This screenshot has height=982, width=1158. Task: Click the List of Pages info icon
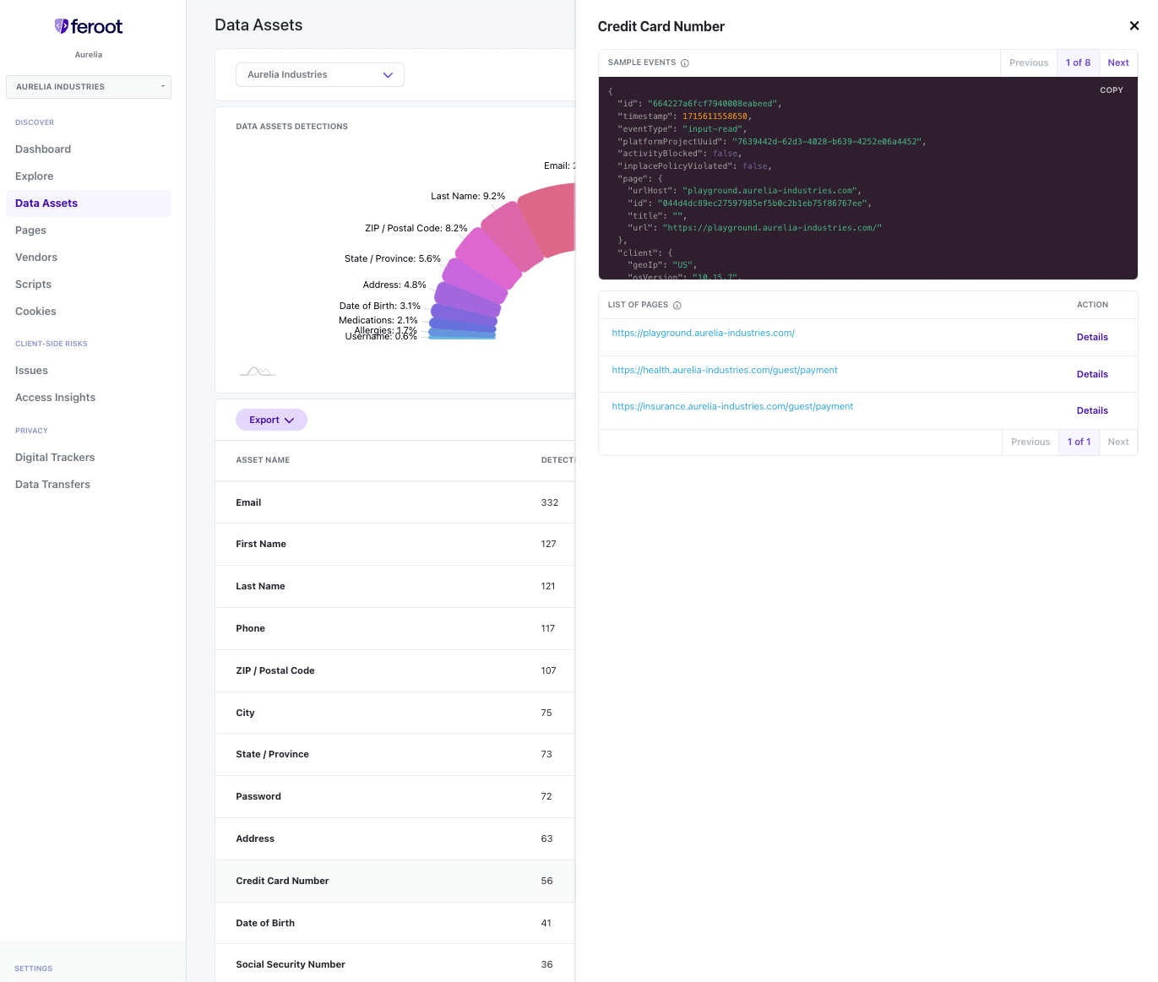pyautogui.click(x=677, y=306)
